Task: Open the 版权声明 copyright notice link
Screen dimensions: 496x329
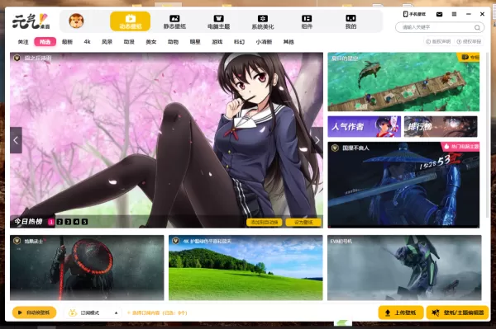Action: [x=438, y=41]
